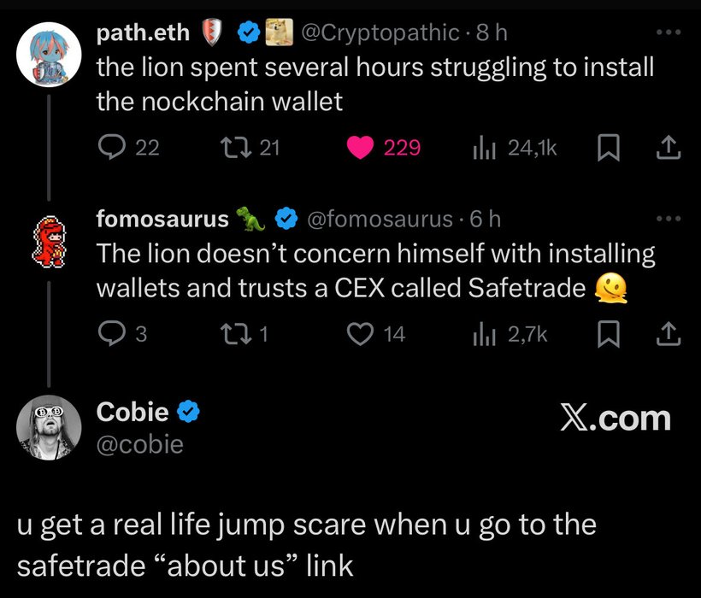Share fomosaurus's tweet
This screenshot has width=701, height=598.
click(667, 334)
